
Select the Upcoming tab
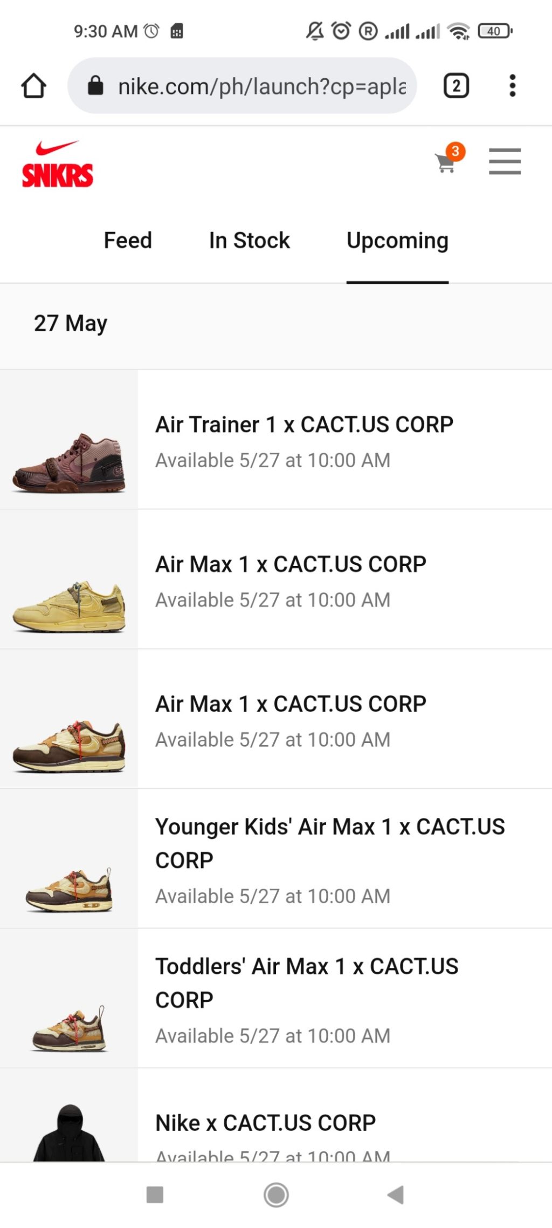(397, 241)
